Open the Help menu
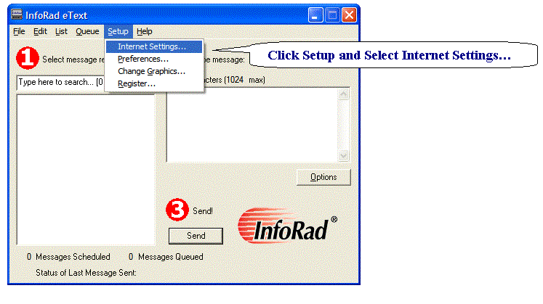The image size is (543, 304). [x=145, y=31]
